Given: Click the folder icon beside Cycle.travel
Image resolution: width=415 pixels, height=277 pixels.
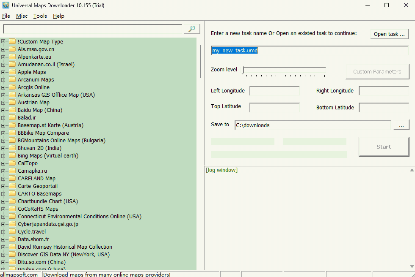Looking at the screenshot, I should [x=12, y=231].
